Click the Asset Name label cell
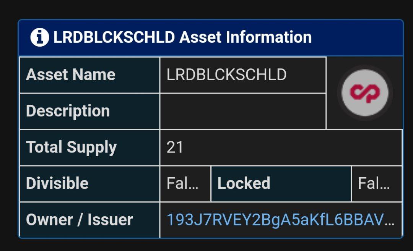Image resolution: width=413 pixels, height=251 pixels. pos(89,75)
